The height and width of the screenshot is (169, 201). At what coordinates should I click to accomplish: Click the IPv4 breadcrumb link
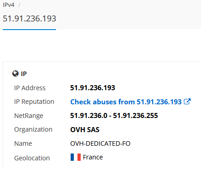coord(9,5)
